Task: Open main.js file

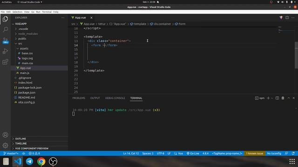Action: click(x=40, y=73)
